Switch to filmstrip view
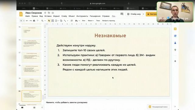This screenshot has height=110, width=195. point(22,108)
